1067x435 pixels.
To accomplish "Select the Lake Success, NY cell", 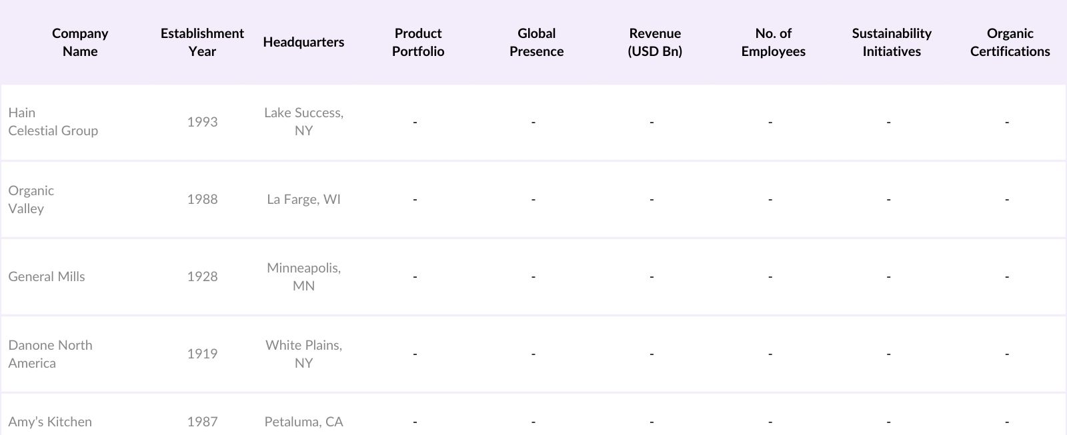I will coord(303,122).
